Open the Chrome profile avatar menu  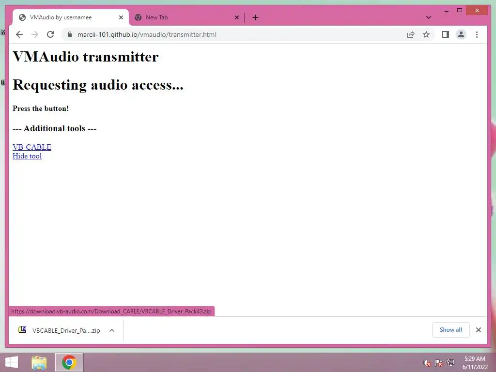[461, 34]
